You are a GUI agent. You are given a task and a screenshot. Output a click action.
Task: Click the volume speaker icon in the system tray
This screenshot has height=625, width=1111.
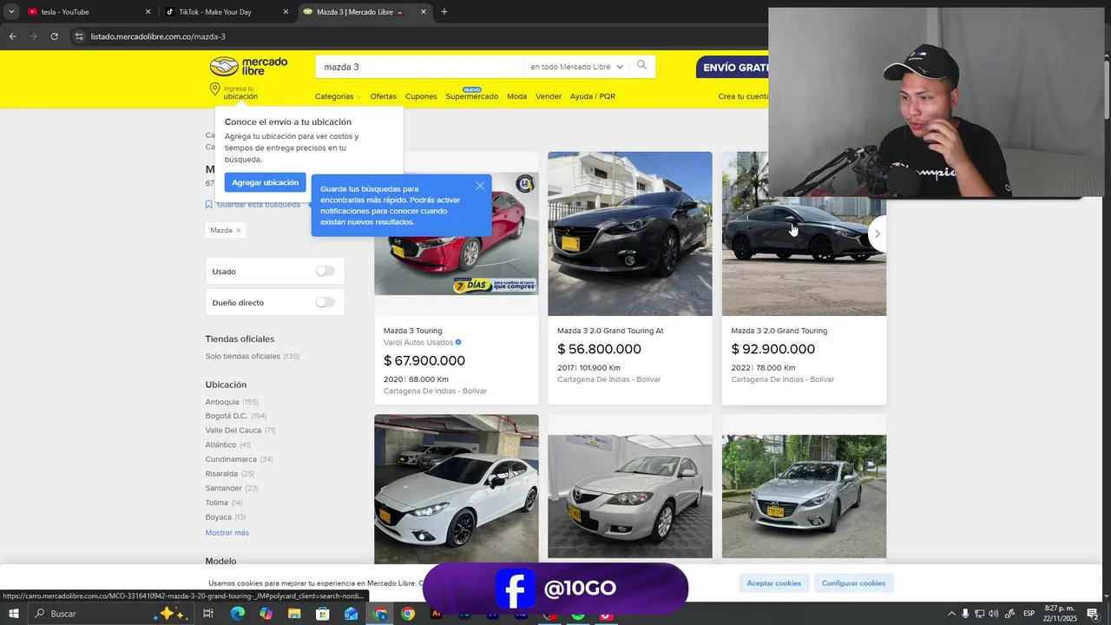993,614
